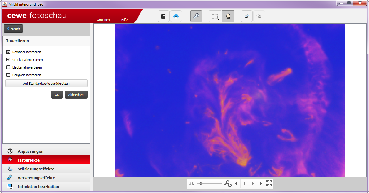
Task: Open the Hilfe menu
Action: 125,20
